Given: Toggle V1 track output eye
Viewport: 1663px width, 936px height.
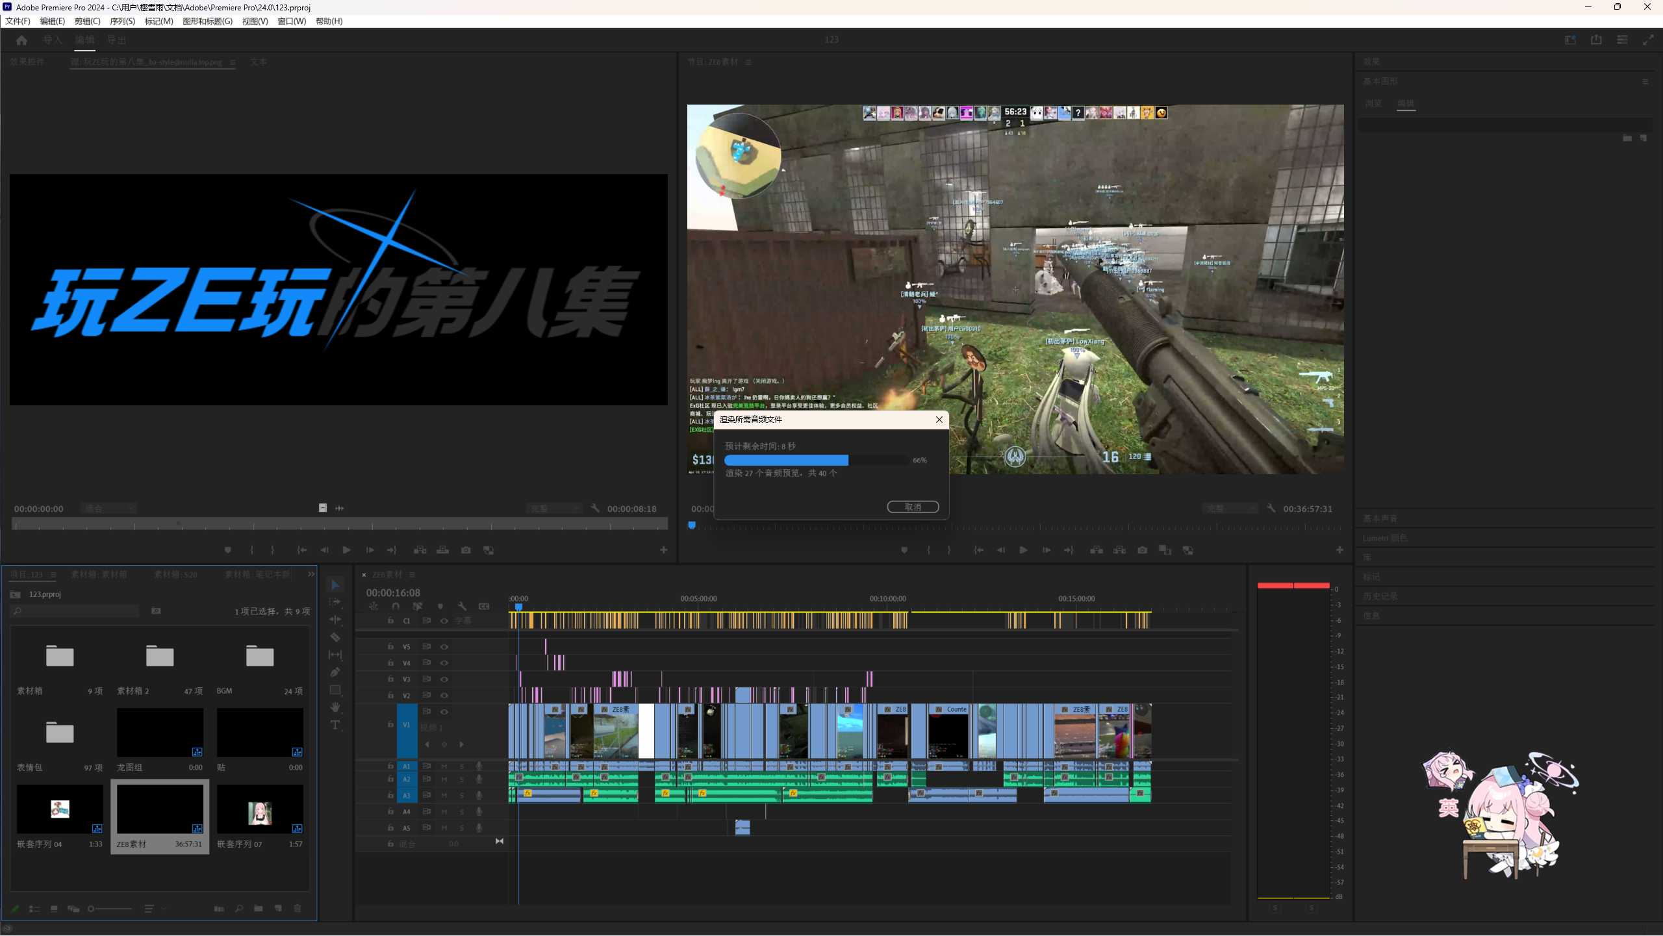Looking at the screenshot, I should coord(444,712).
